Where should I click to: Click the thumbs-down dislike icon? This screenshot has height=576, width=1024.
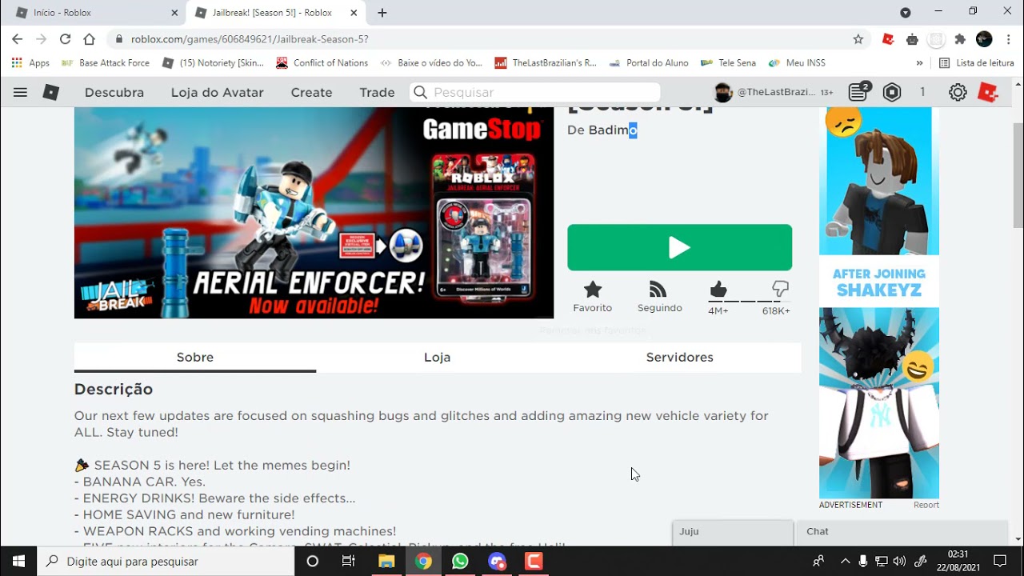pos(781,289)
